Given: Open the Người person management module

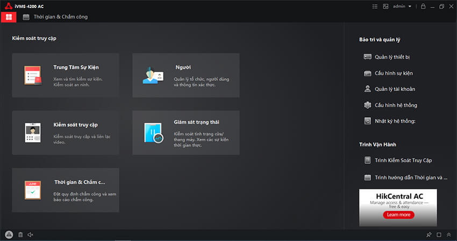Looking at the screenshot, I should click(185, 76).
